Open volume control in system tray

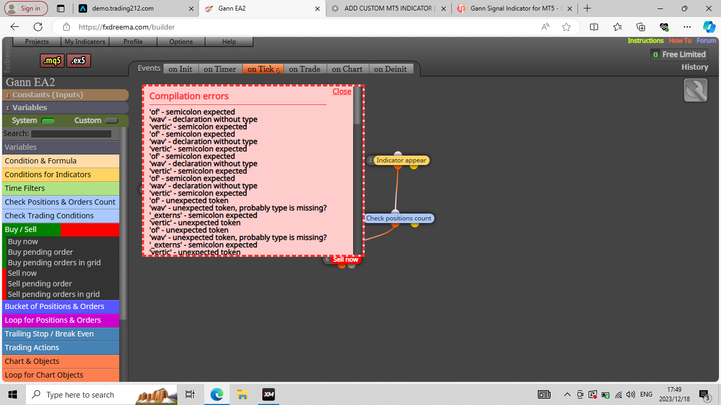tap(631, 394)
